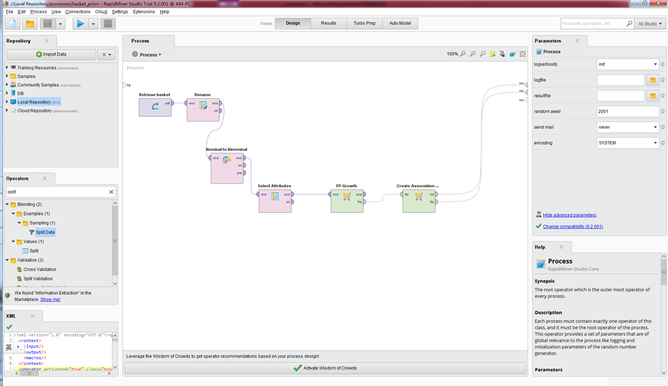Image resolution: width=668 pixels, height=386 pixels.
Task: Open the encoding SYSTEM dropdown
Action: coord(628,143)
